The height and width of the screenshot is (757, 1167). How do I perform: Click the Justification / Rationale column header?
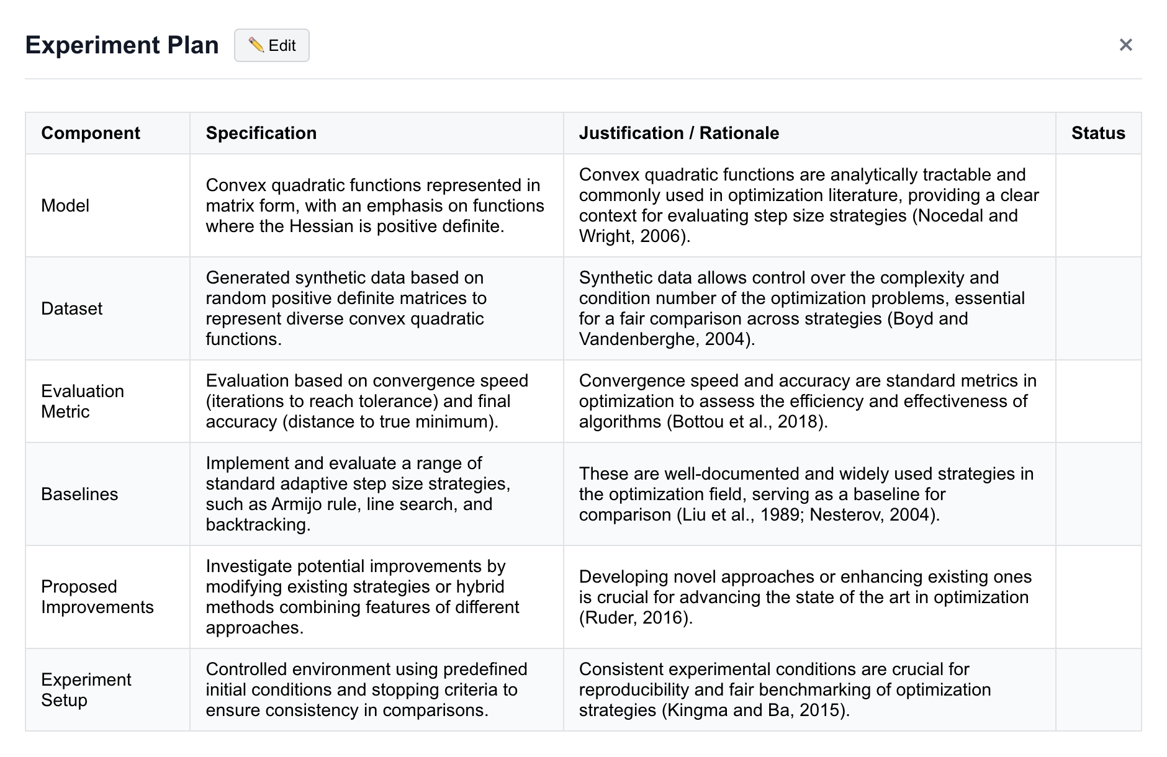click(678, 133)
